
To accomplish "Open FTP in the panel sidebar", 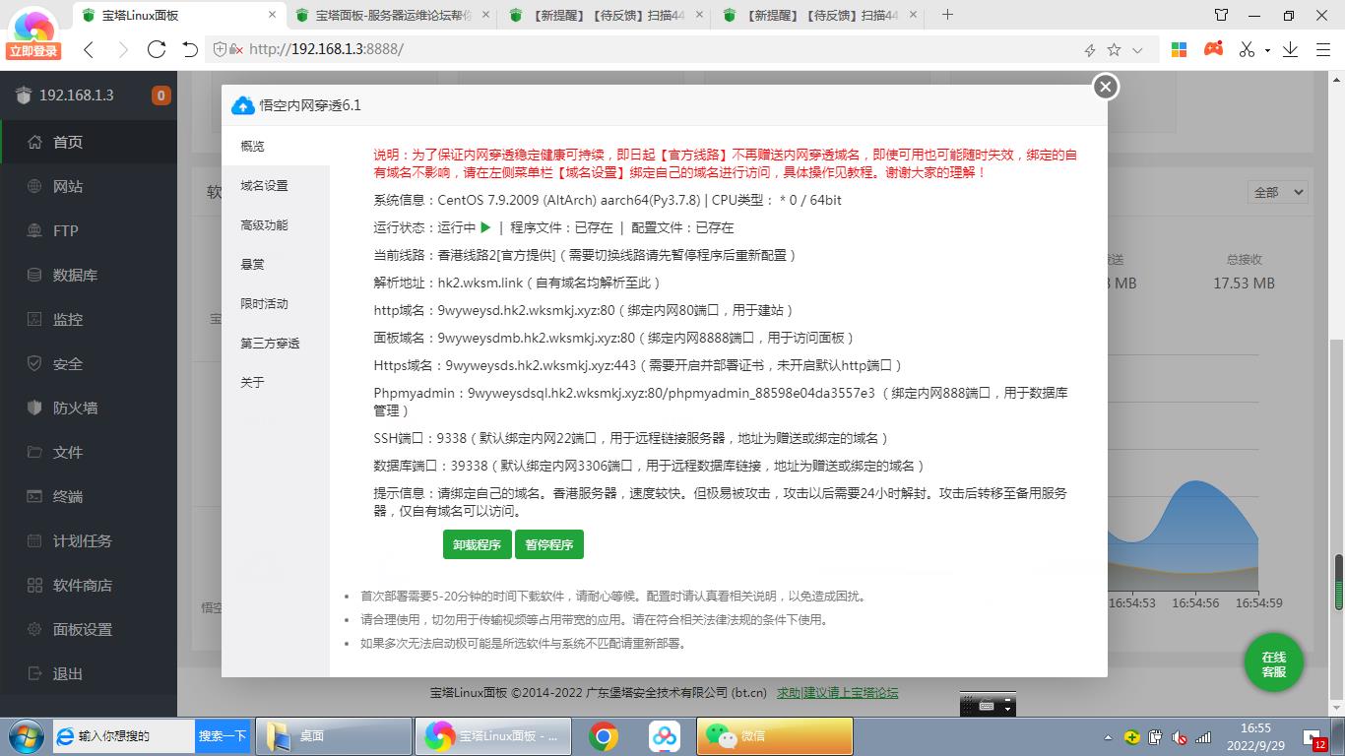I will pos(89,230).
